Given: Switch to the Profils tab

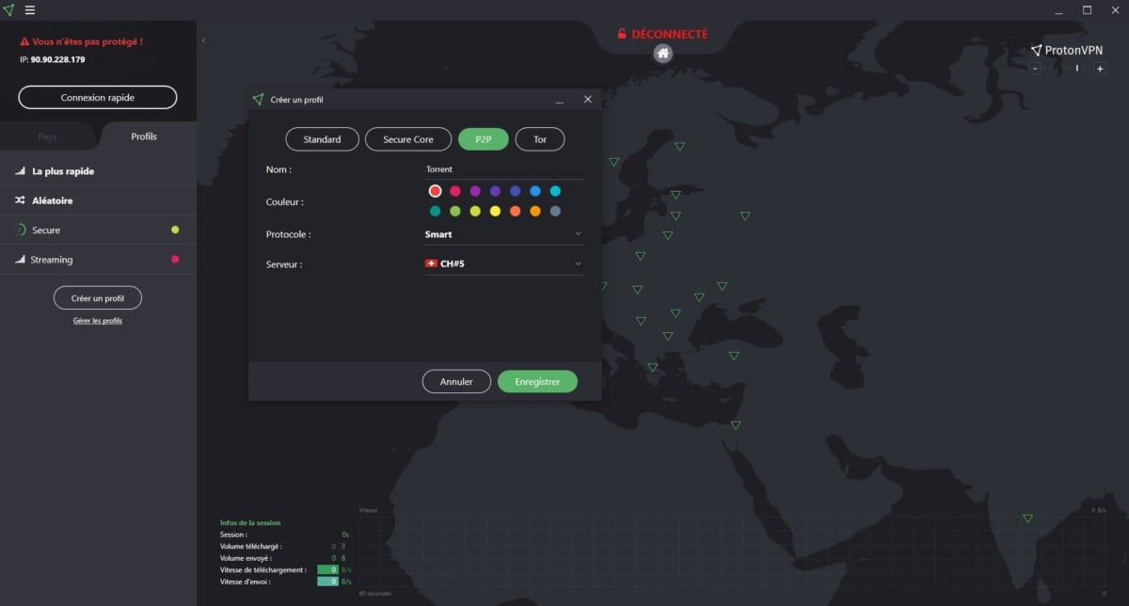Looking at the screenshot, I should point(144,136).
